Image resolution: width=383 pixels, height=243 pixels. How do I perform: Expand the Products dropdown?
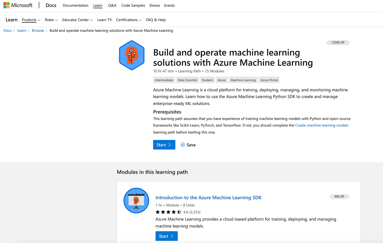pyautogui.click(x=31, y=20)
